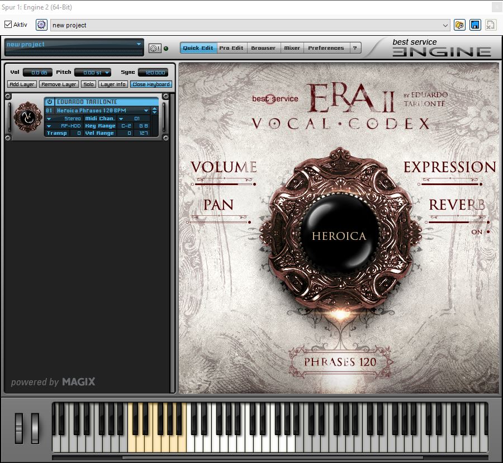Click the Sync 120.000 tempo field
This screenshot has height=463, width=503.
[153, 73]
